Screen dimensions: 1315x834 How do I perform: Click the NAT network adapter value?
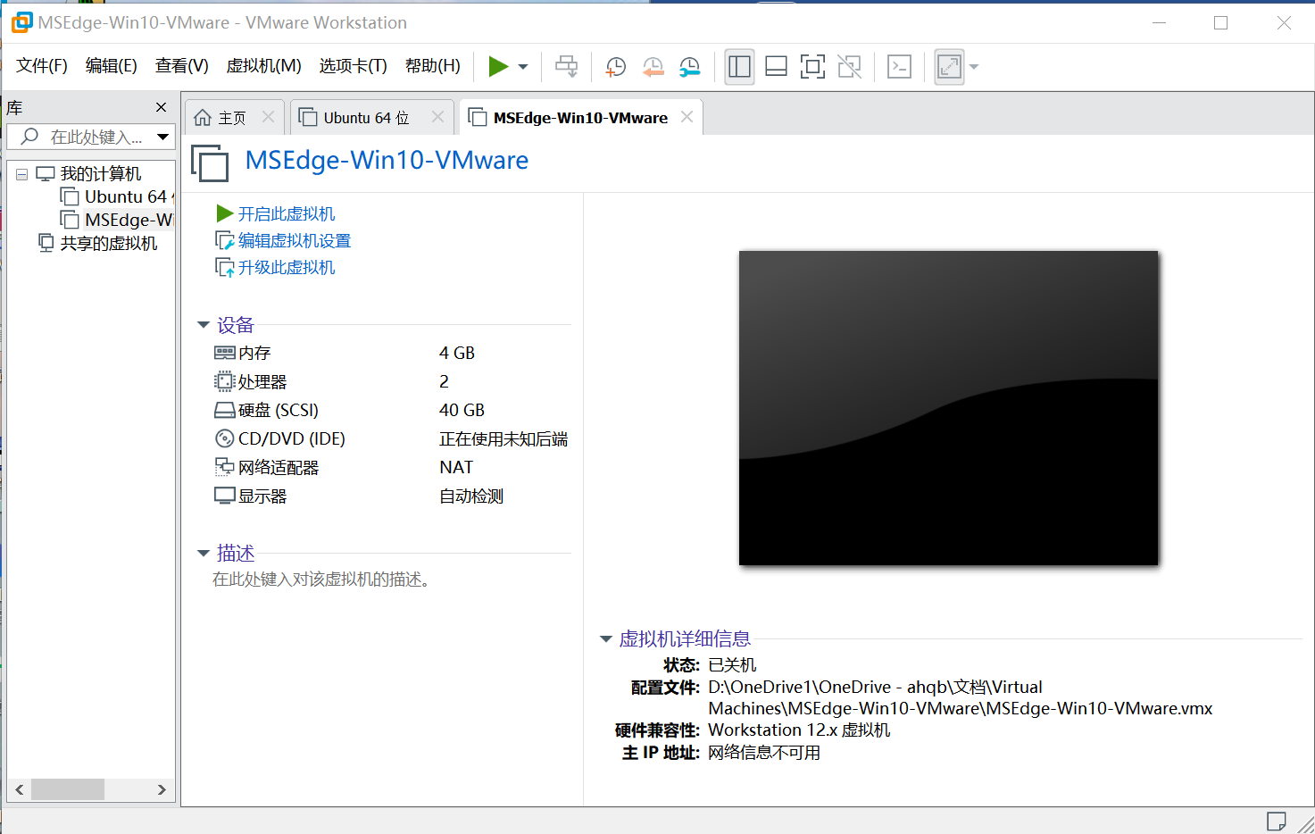tap(456, 467)
